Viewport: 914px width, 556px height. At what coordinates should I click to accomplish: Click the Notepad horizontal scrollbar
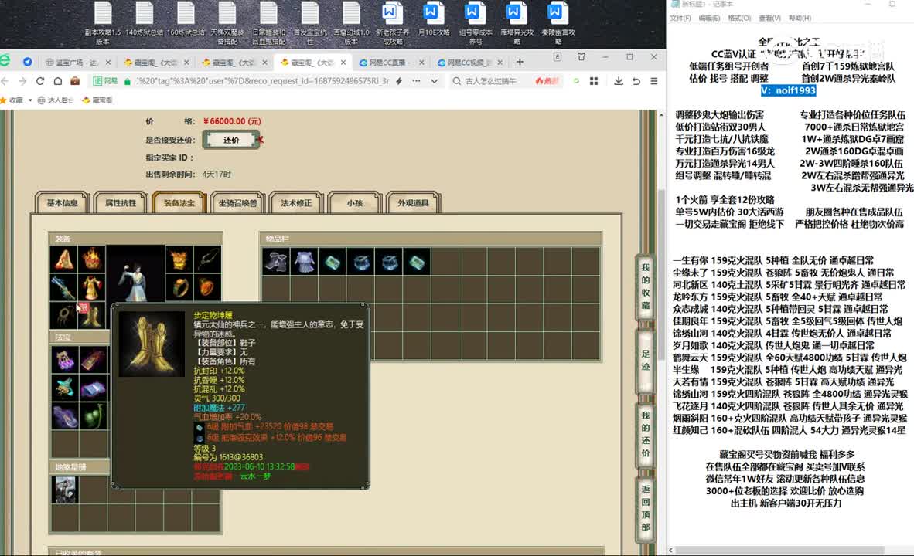tap(780, 550)
